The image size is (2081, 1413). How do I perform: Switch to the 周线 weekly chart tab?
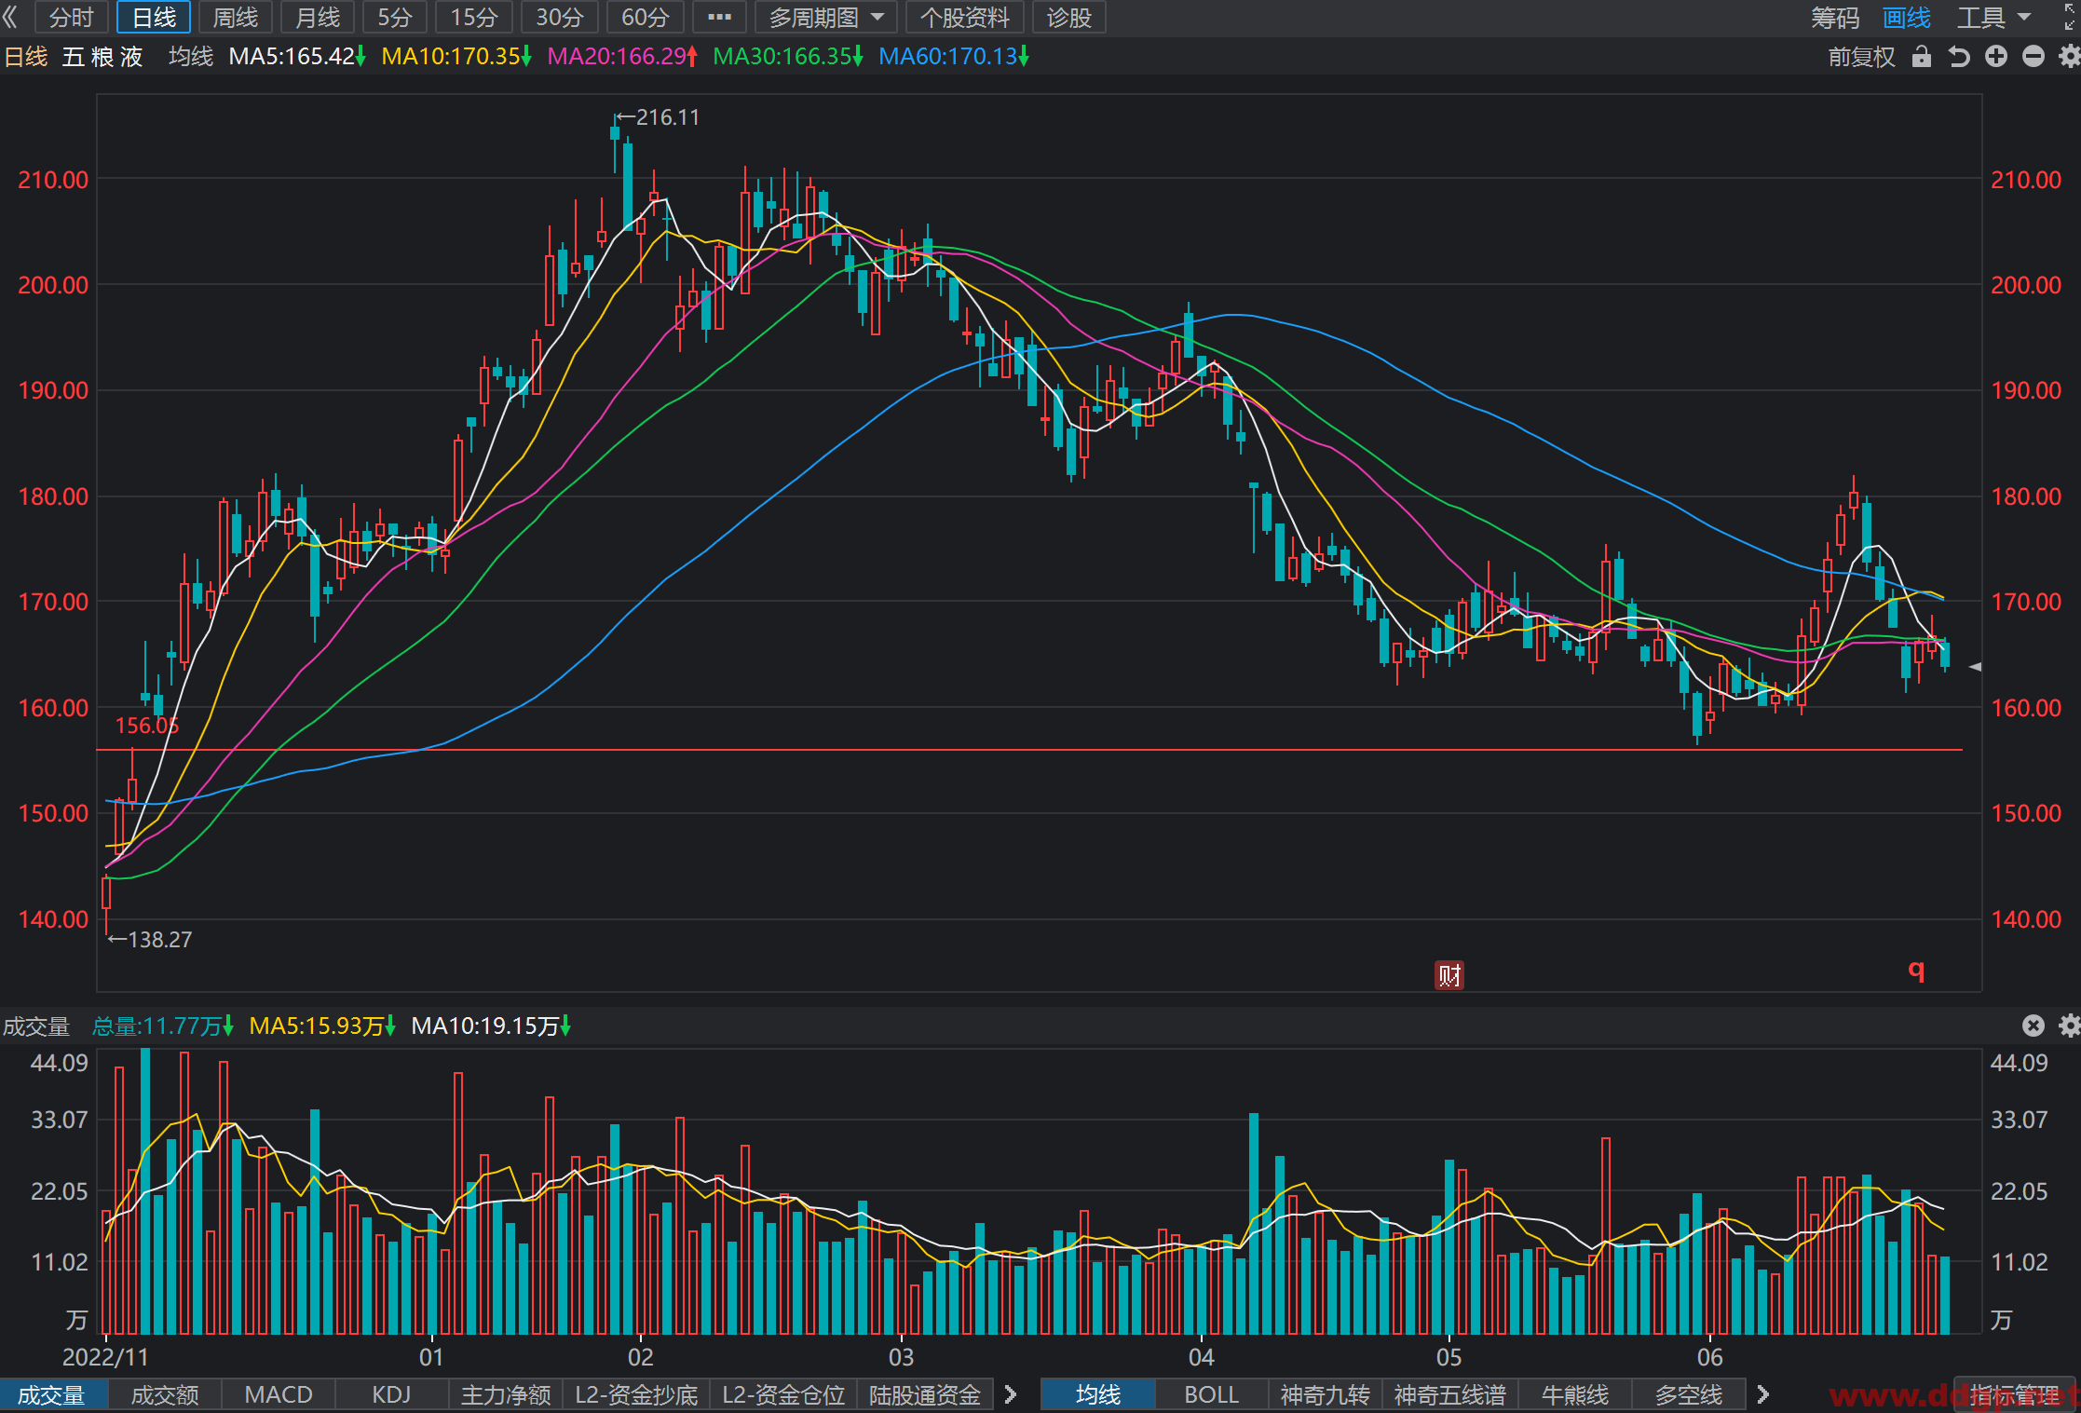click(235, 17)
